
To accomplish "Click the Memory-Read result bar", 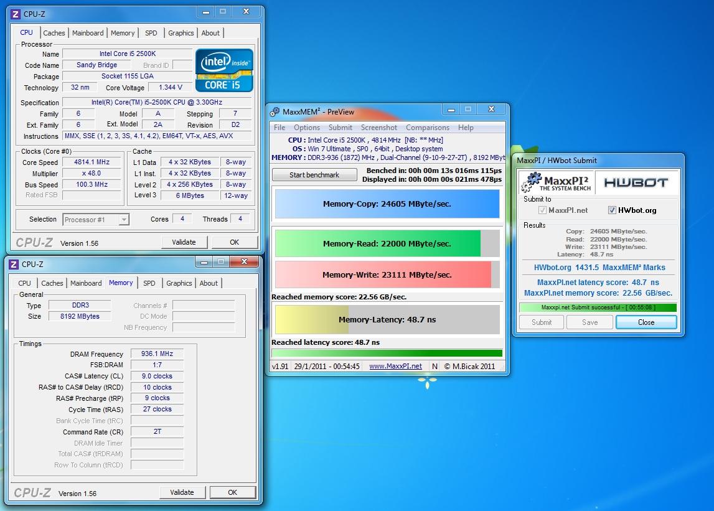I will coord(387,243).
